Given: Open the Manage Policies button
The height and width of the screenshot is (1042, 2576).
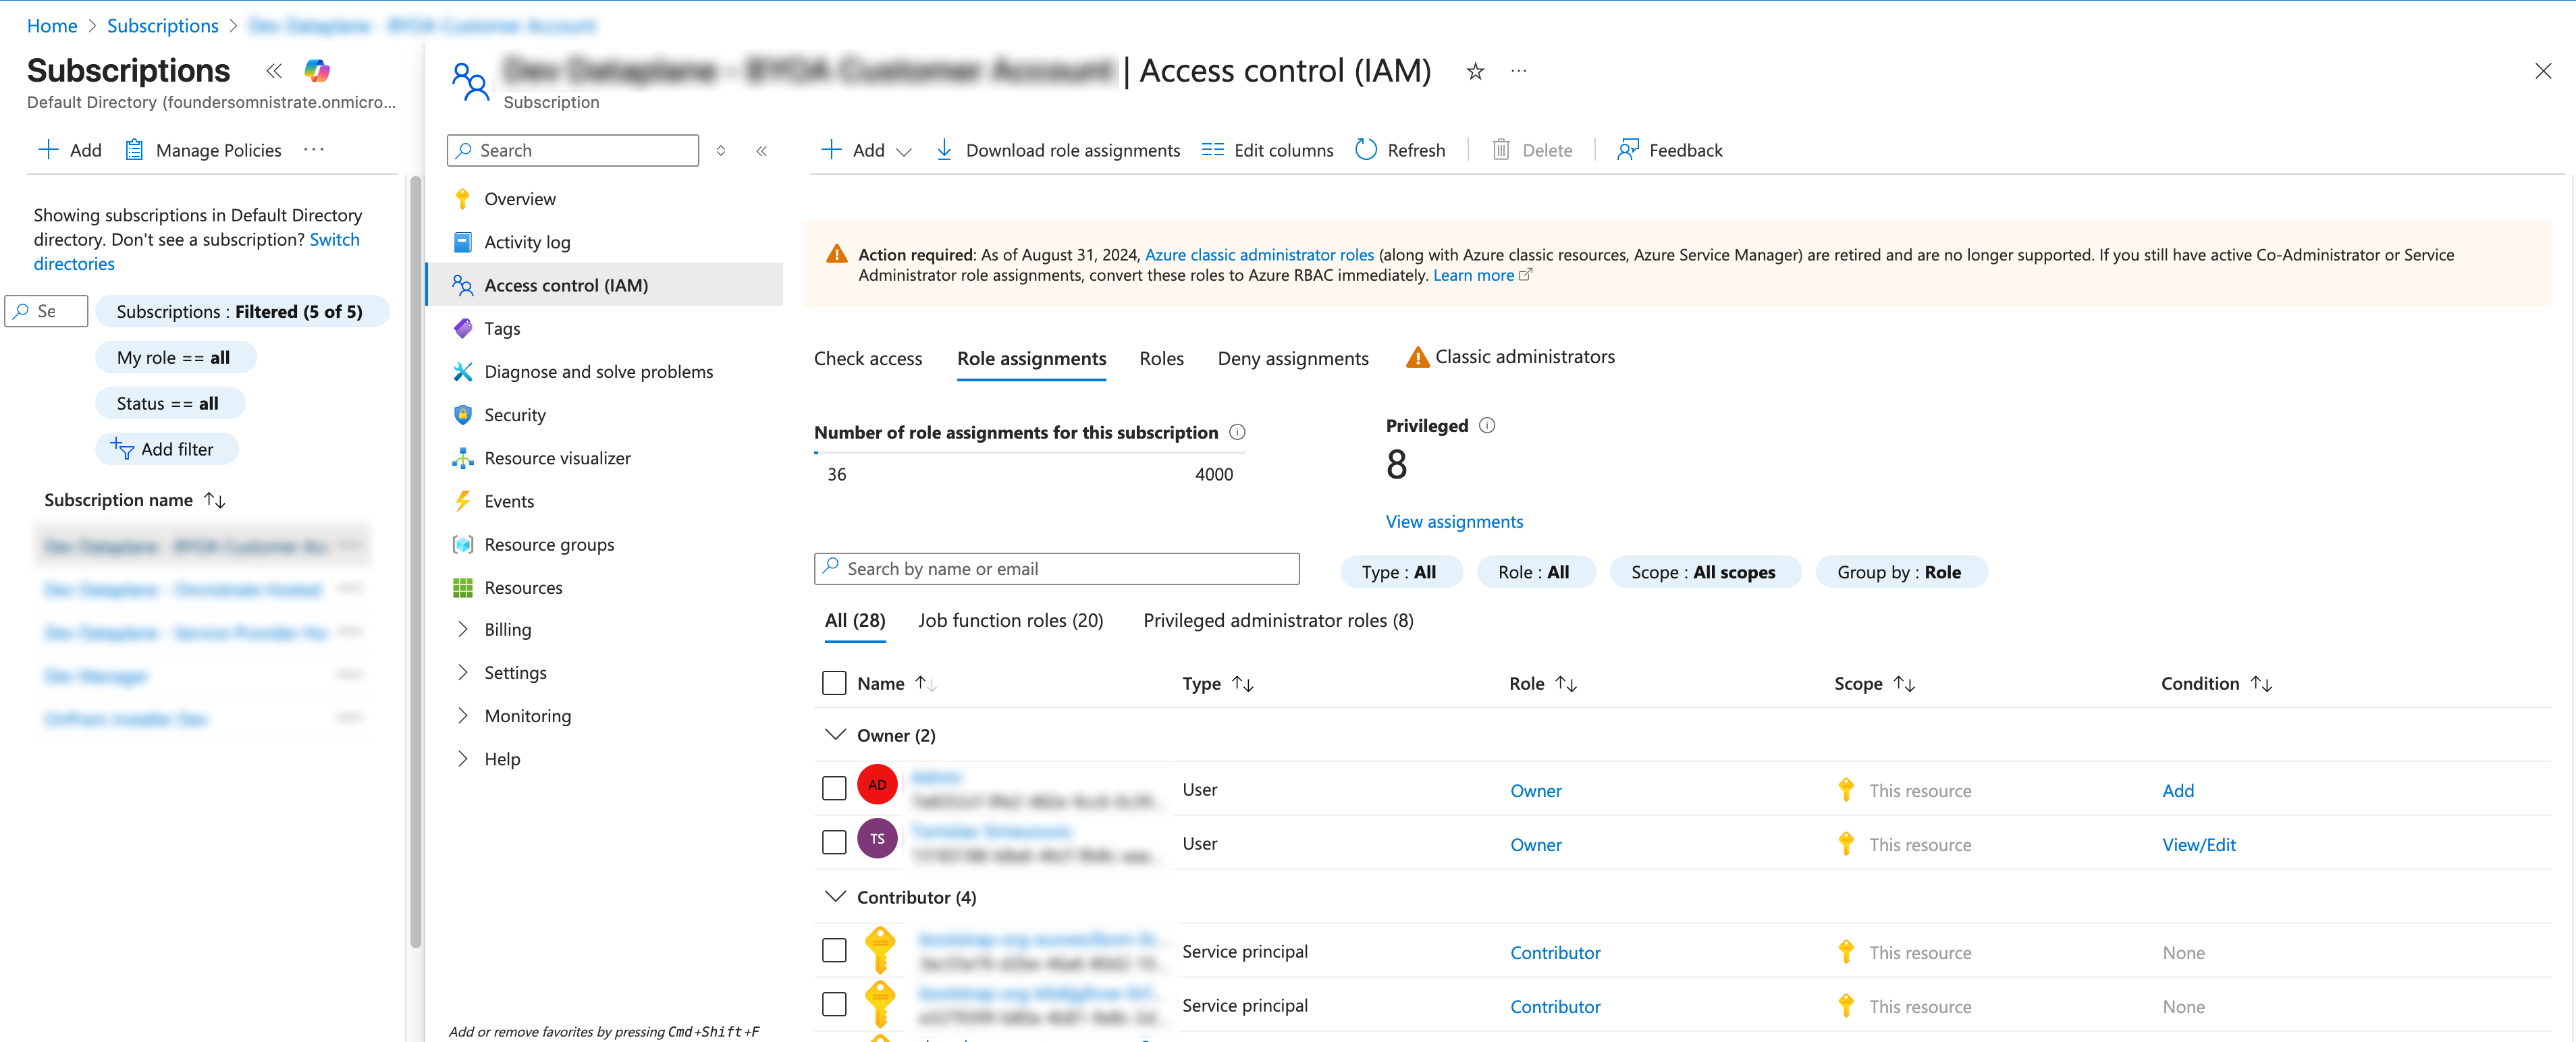Looking at the screenshot, I should click(x=203, y=150).
